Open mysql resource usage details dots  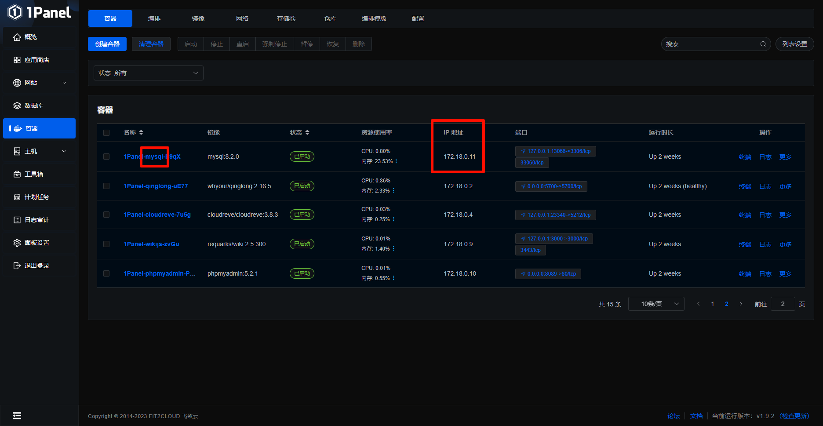(x=396, y=161)
